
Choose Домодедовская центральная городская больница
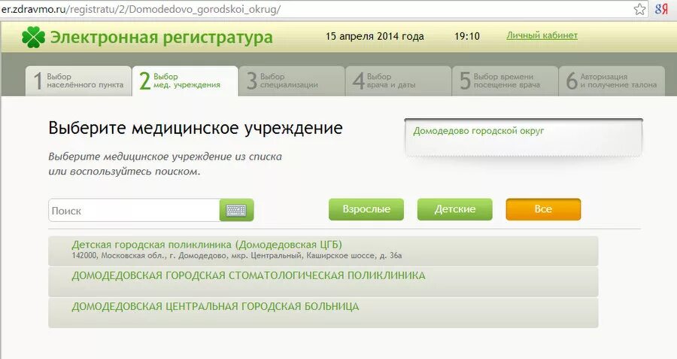[x=323, y=313]
